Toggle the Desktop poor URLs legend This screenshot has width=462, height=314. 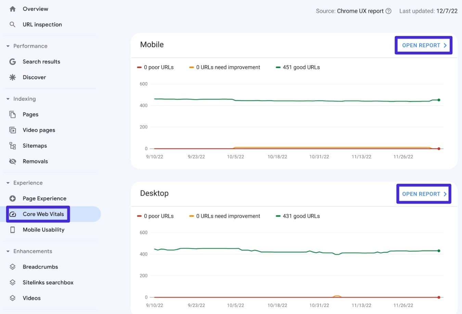156,216
